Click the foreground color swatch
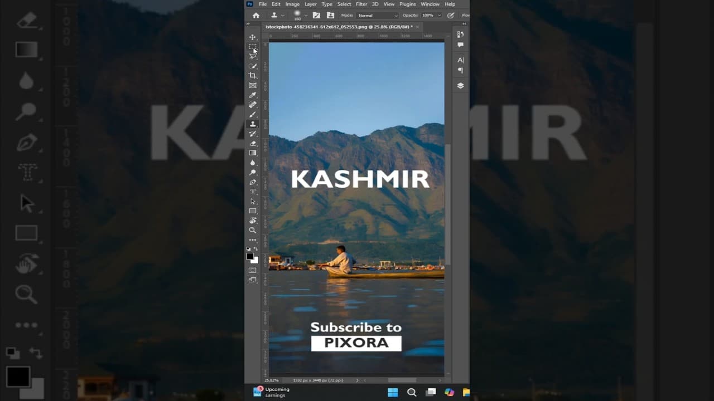This screenshot has height=401, width=714. pyautogui.click(x=250, y=256)
